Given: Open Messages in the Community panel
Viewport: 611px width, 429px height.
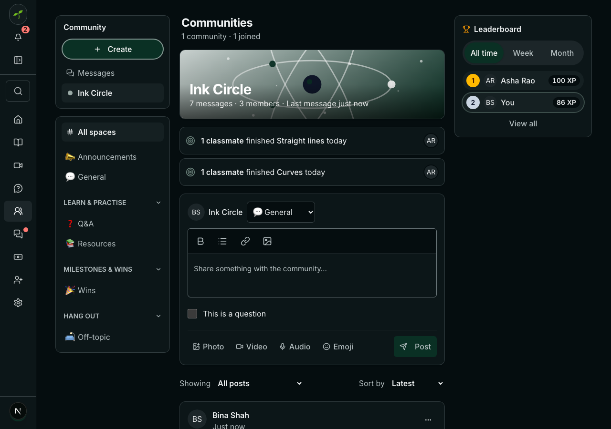Looking at the screenshot, I should pyautogui.click(x=113, y=73).
